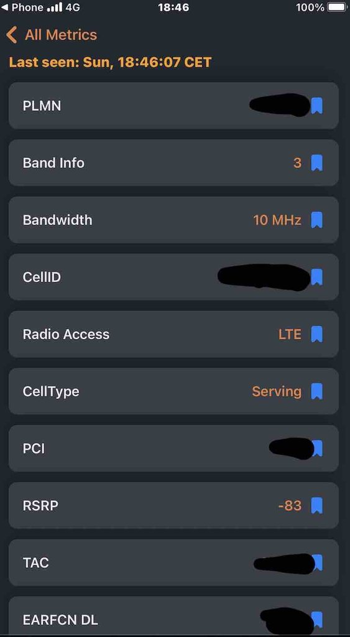Select the Radio Access row
Image resolution: width=350 pixels, height=637 pixels.
(x=173, y=334)
